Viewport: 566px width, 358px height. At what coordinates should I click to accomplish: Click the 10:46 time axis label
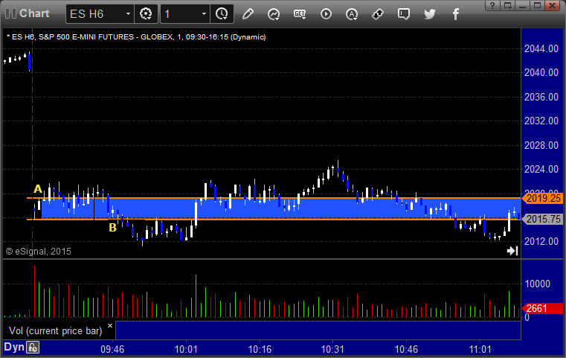pyautogui.click(x=406, y=349)
